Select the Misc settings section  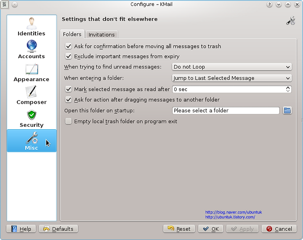tap(32, 141)
